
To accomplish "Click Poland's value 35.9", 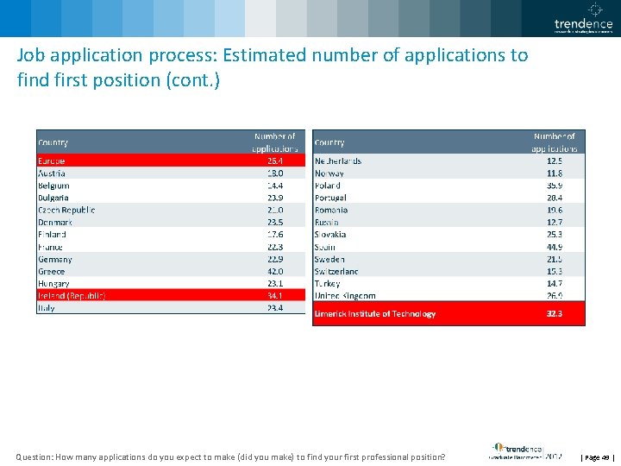I will (555, 186).
